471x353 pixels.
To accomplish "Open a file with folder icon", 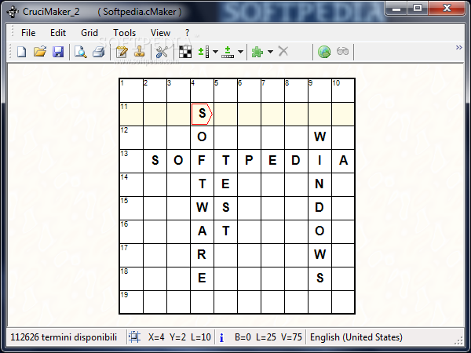I will click(x=40, y=52).
